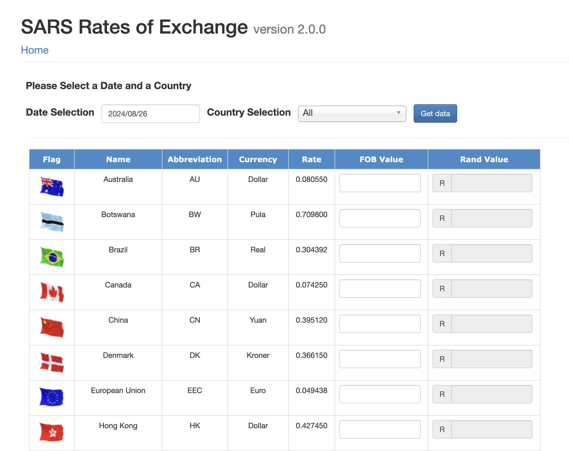Click the Name column header
569x451 pixels.
[x=118, y=159]
